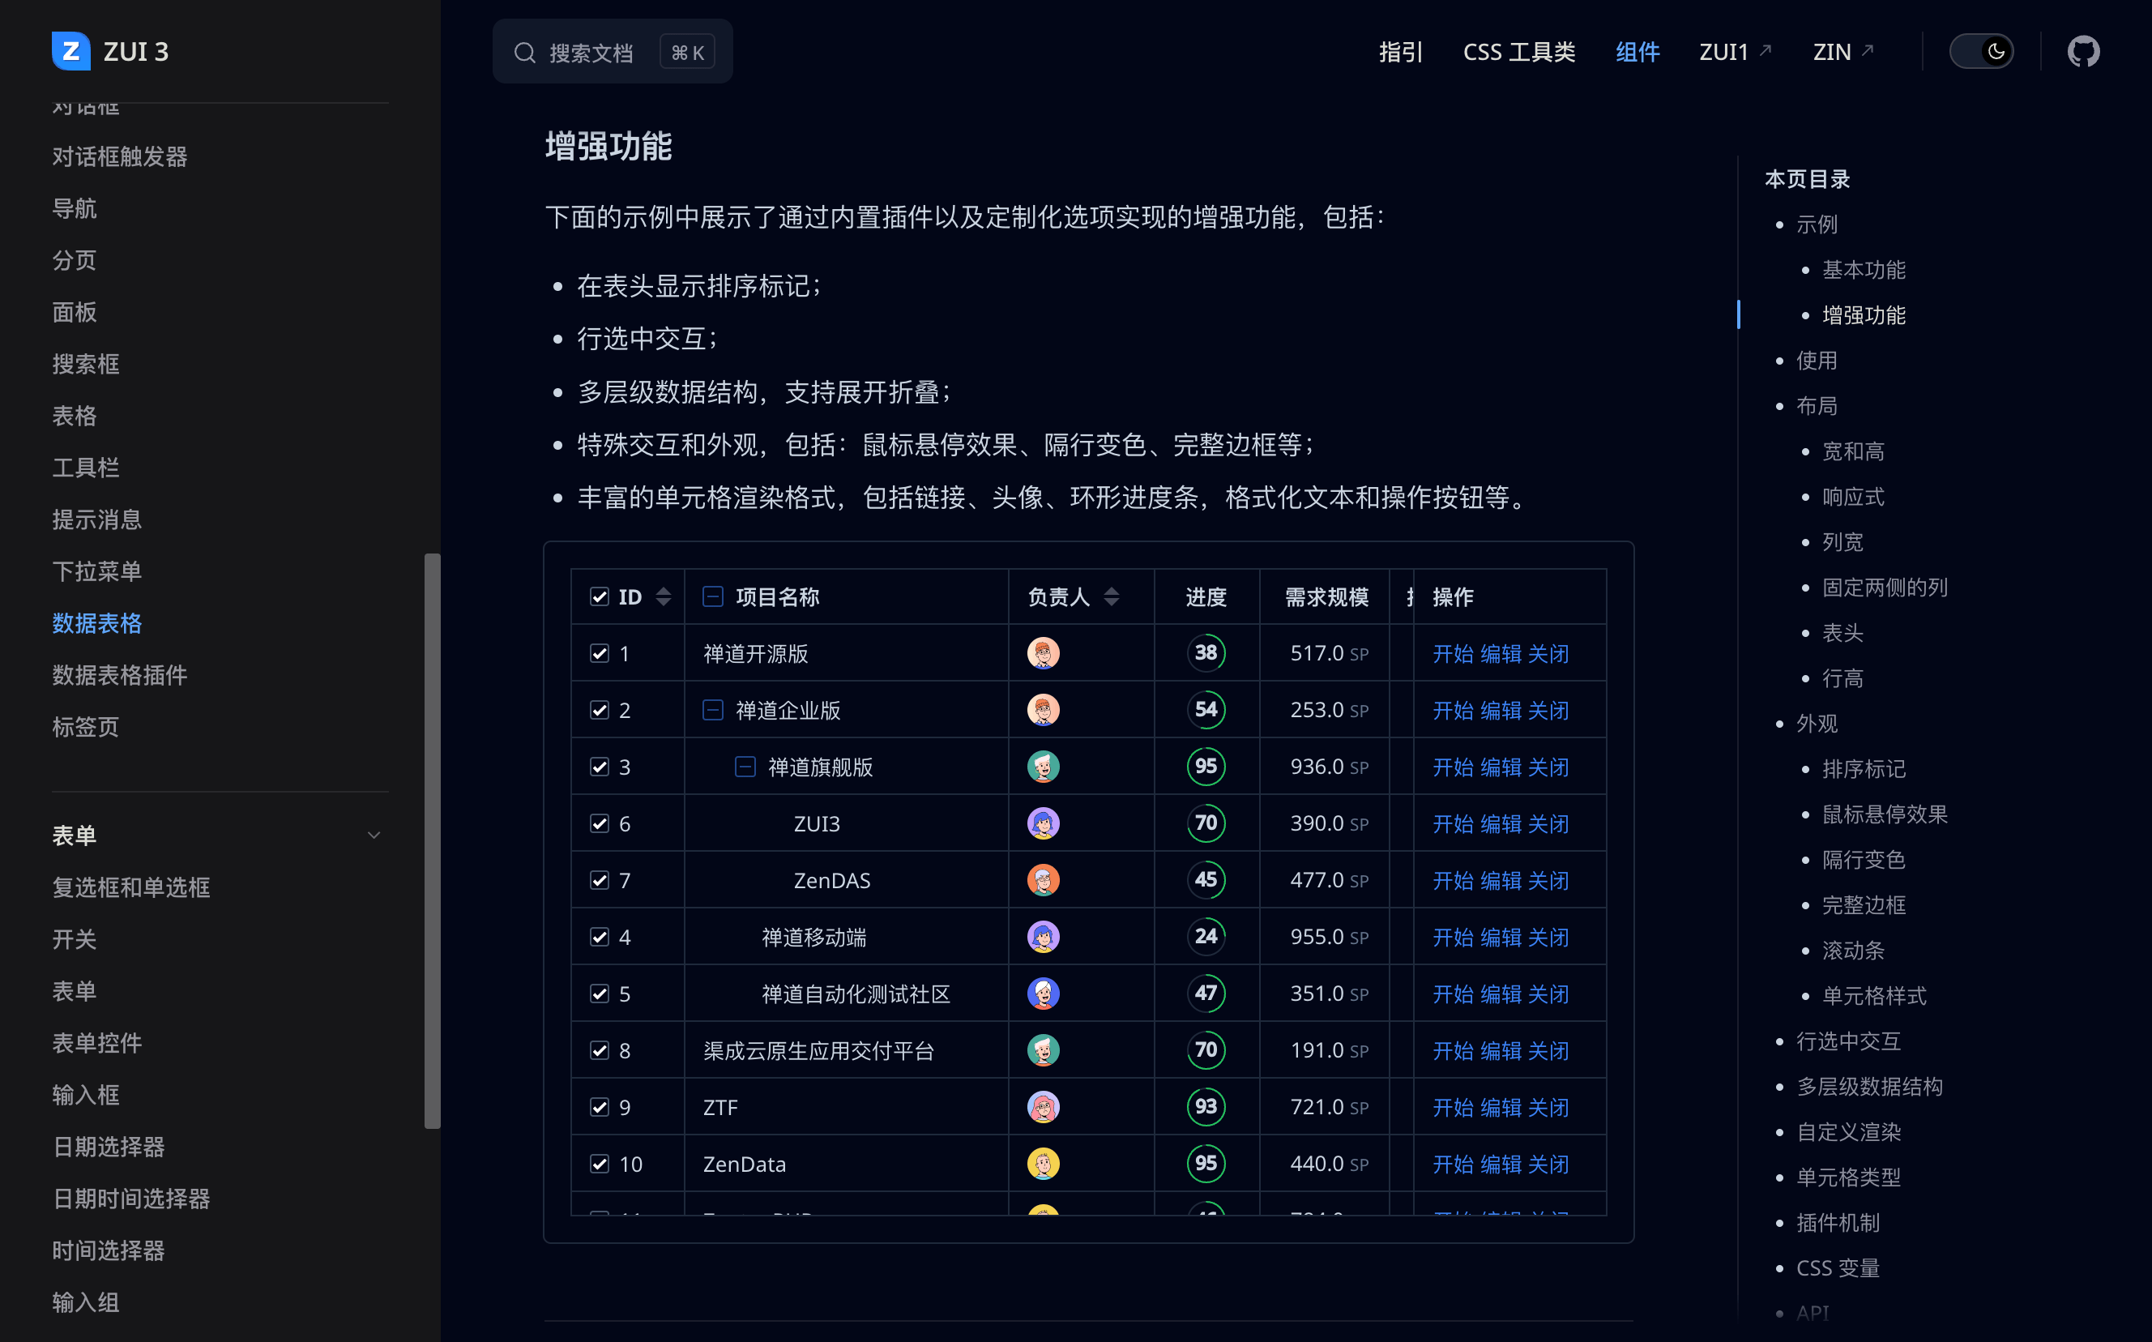Open 标签页 in sidebar
The height and width of the screenshot is (1342, 2152).
[85, 727]
